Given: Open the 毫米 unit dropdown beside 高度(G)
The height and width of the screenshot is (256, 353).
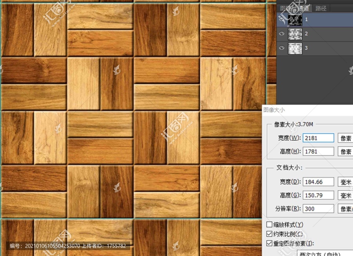Looking at the screenshot, I should [x=345, y=195].
